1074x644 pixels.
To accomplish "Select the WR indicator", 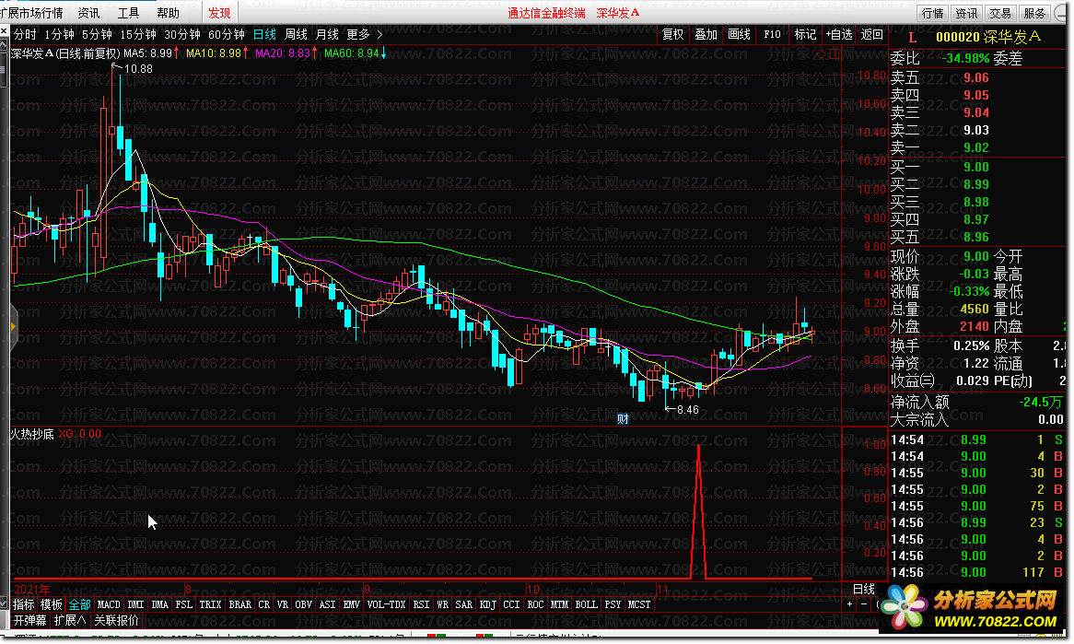I will click(442, 604).
